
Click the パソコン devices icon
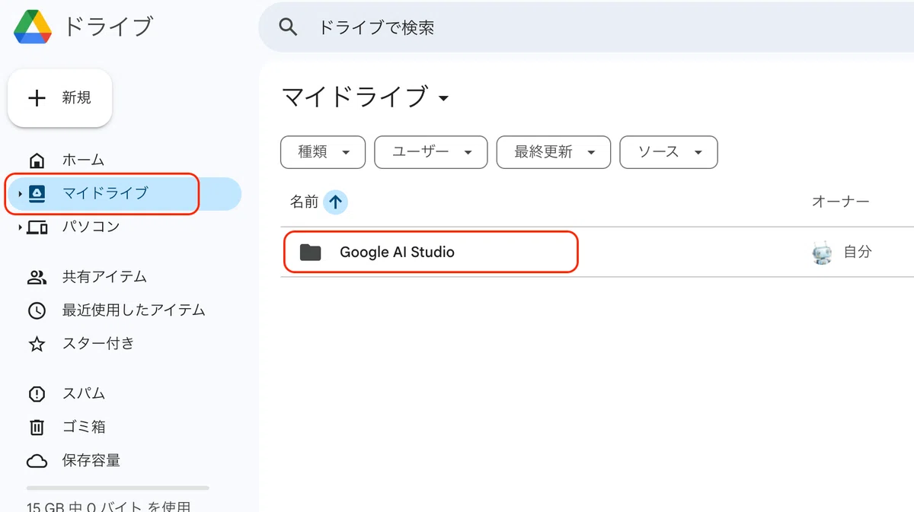(x=37, y=227)
